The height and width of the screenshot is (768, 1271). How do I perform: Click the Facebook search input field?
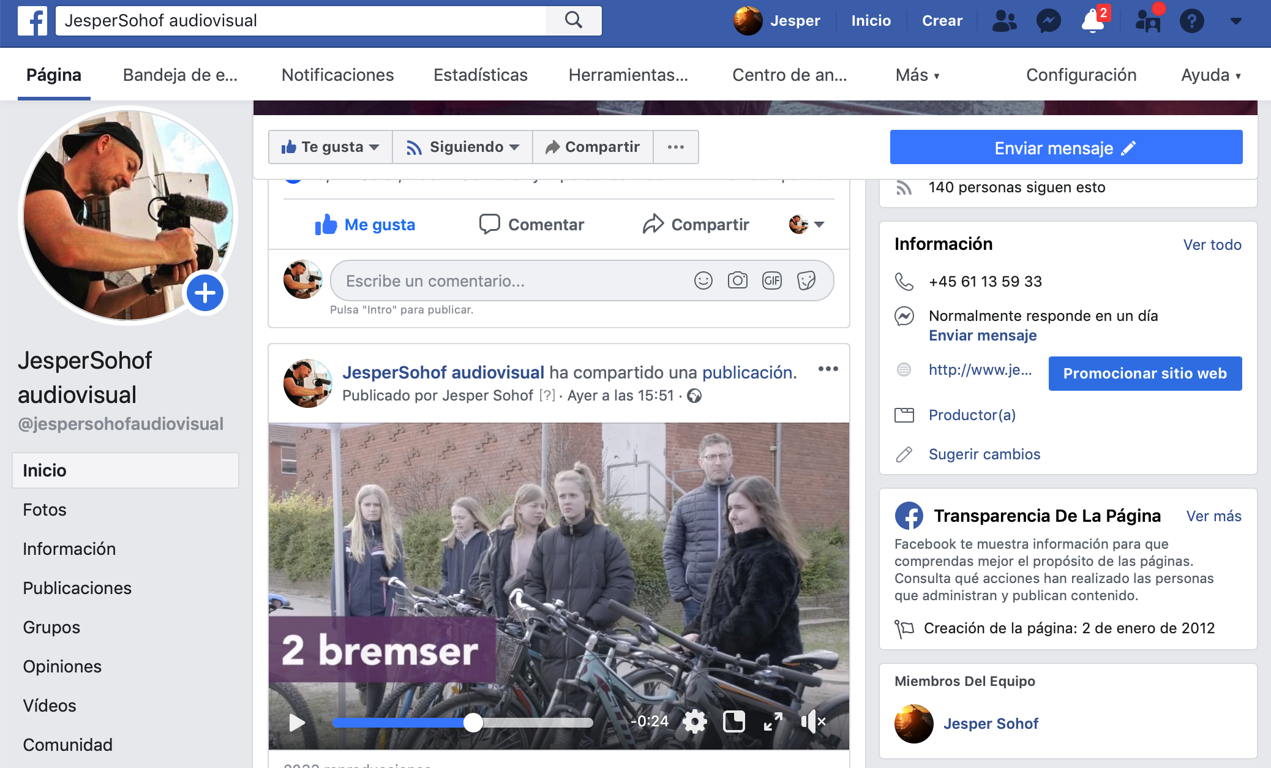(301, 21)
